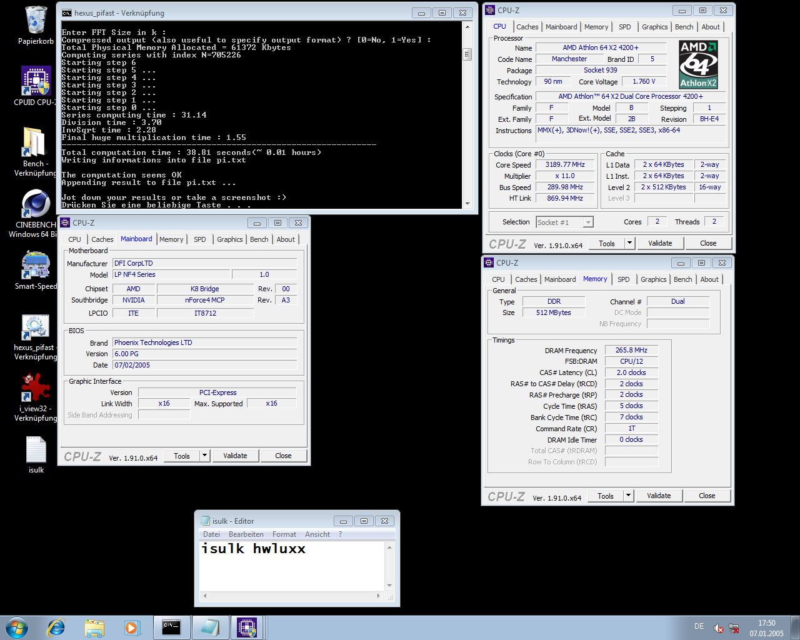Launch Internet Explorer from the taskbar

pos(56,627)
